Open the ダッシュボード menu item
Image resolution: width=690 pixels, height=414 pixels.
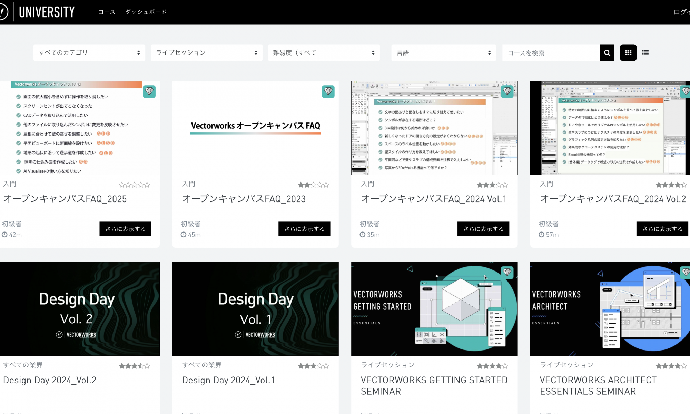pos(146,12)
